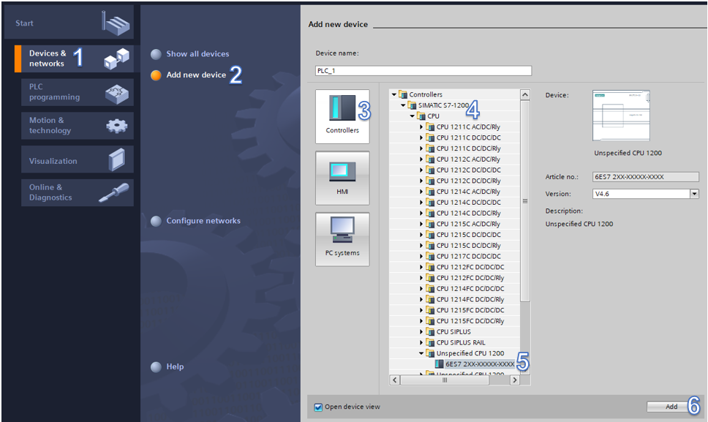
Task: Select CPU 1215C AC/DC/Rly row
Action: click(x=454, y=224)
